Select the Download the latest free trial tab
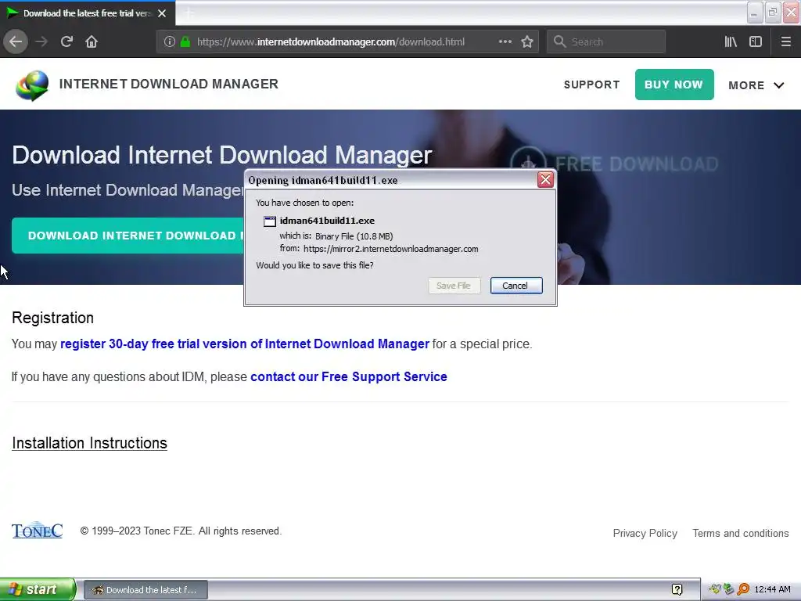 point(87,13)
